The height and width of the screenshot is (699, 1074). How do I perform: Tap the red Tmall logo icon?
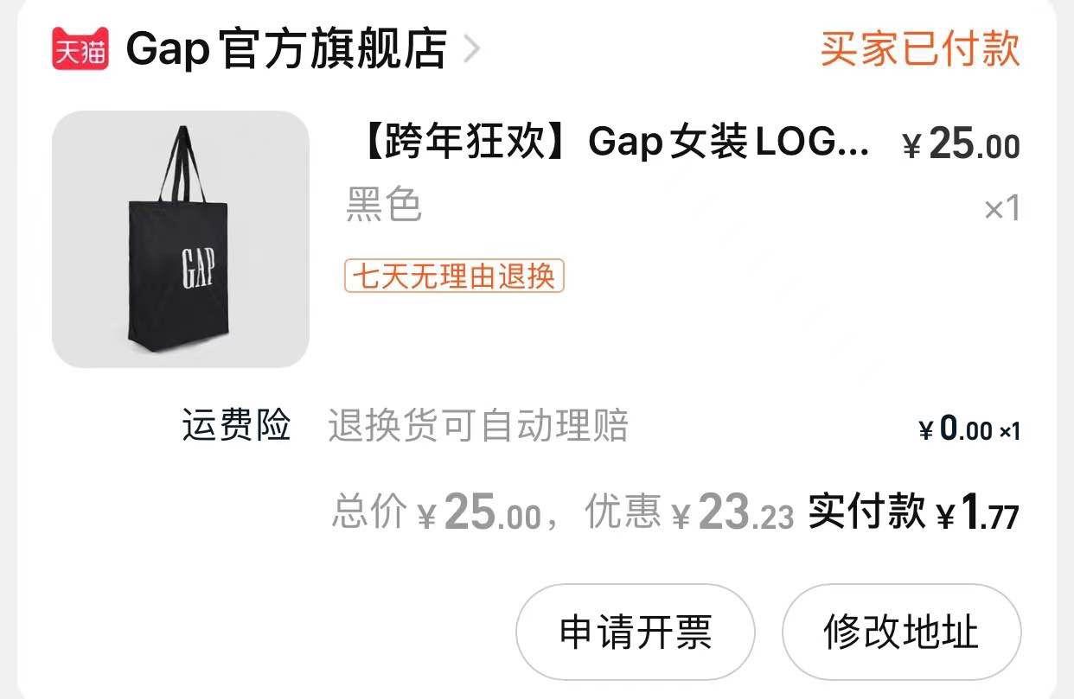click(80, 48)
